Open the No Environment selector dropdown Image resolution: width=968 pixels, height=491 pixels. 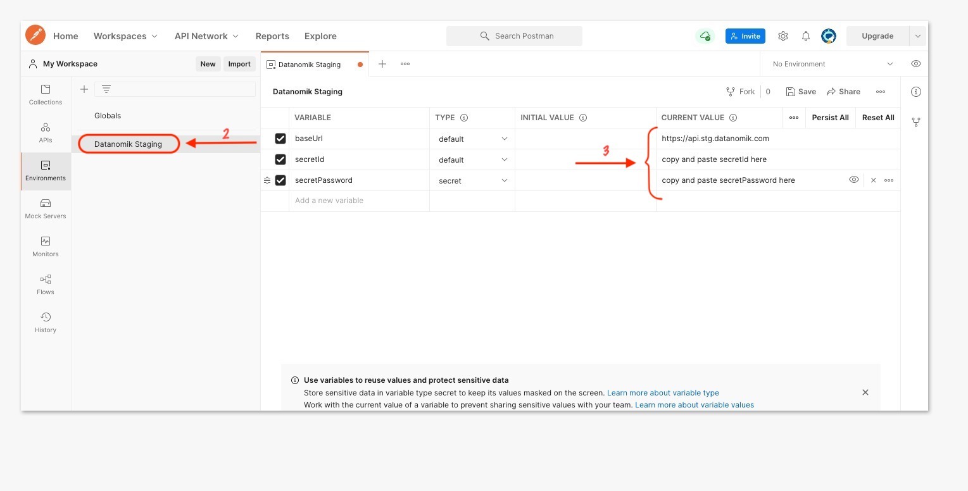tap(832, 64)
